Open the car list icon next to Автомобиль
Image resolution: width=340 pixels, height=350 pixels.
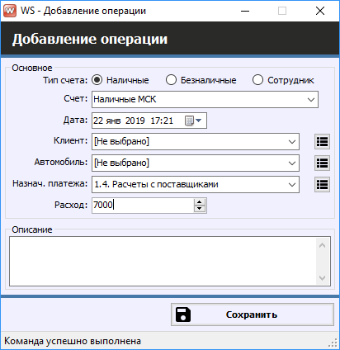click(322, 163)
